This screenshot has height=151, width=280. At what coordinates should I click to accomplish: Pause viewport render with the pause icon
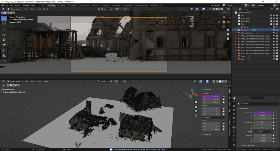tap(229, 9)
